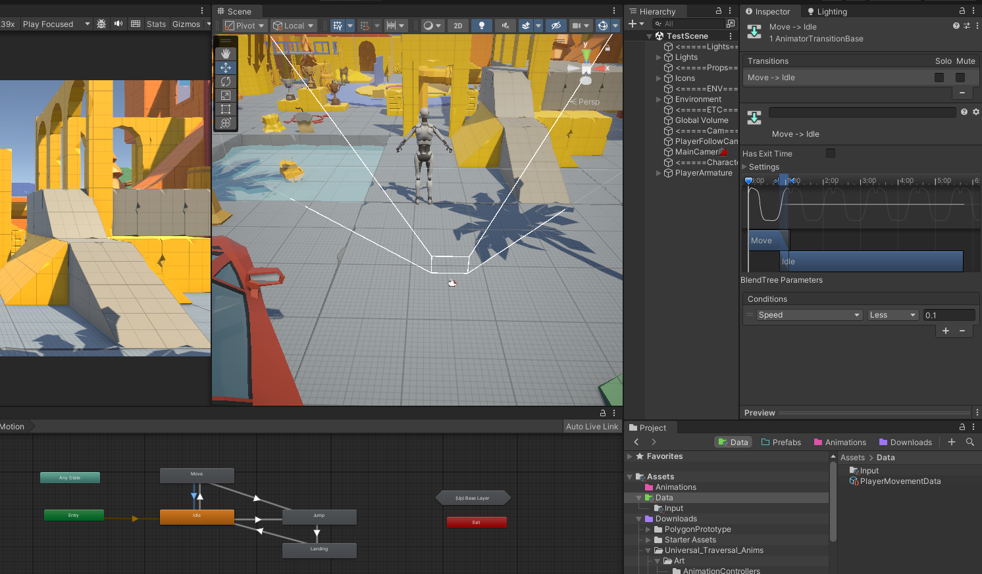Lock the Inspector panel

tap(962, 11)
